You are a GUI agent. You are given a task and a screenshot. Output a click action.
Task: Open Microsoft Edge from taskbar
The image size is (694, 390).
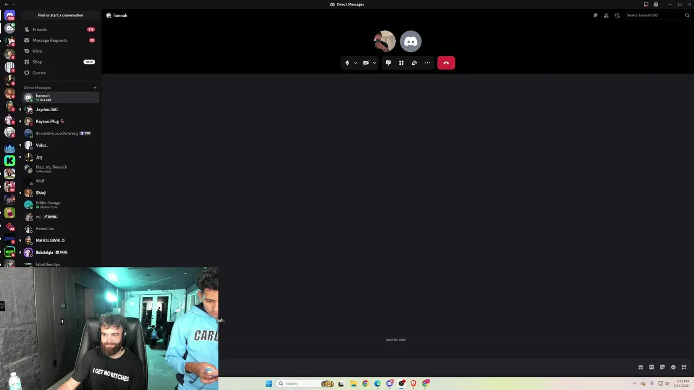click(x=377, y=383)
